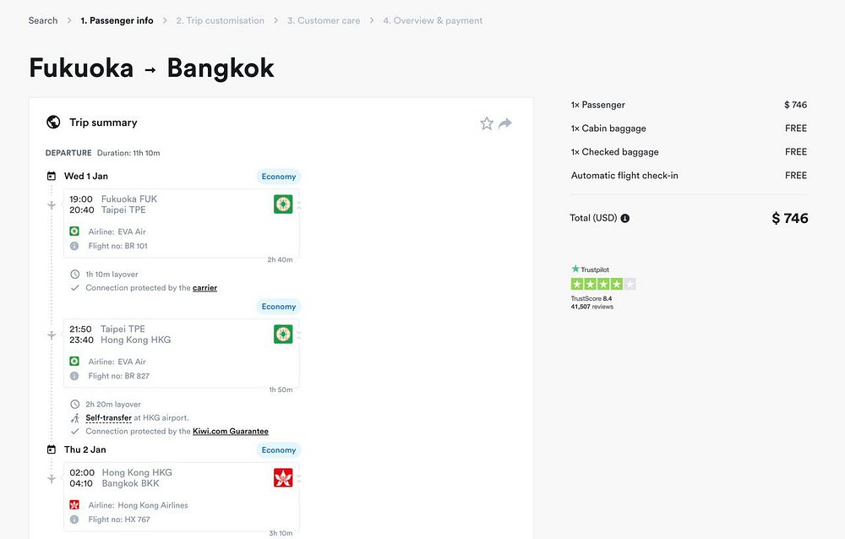Click the info icon next to Total (USD)
The width and height of the screenshot is (845, 539).
click(x=625, y=218)
